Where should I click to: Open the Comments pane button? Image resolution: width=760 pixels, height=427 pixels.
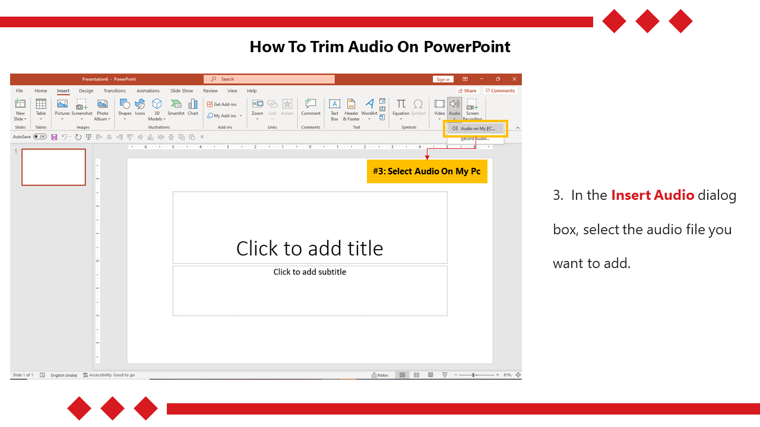pos(500,91)
